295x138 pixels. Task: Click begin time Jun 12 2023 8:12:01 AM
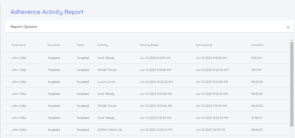coord(155,58)
